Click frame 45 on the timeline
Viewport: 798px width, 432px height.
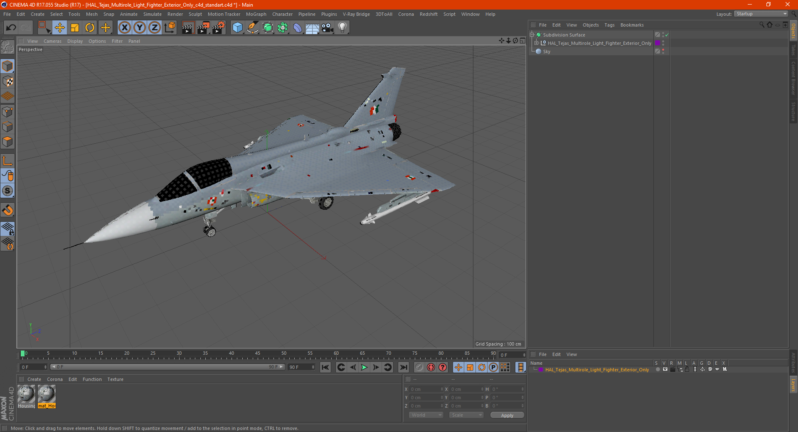click(258, 354)
